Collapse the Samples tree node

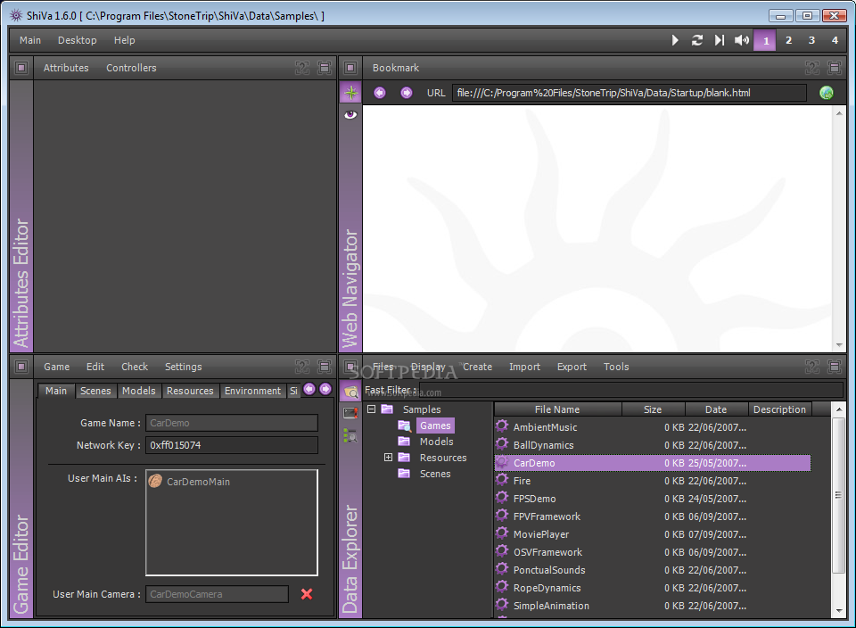371,409
